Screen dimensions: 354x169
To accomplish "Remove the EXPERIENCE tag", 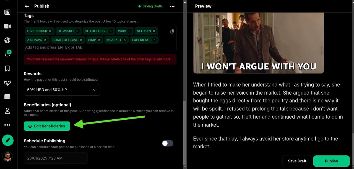I will 155,40.
